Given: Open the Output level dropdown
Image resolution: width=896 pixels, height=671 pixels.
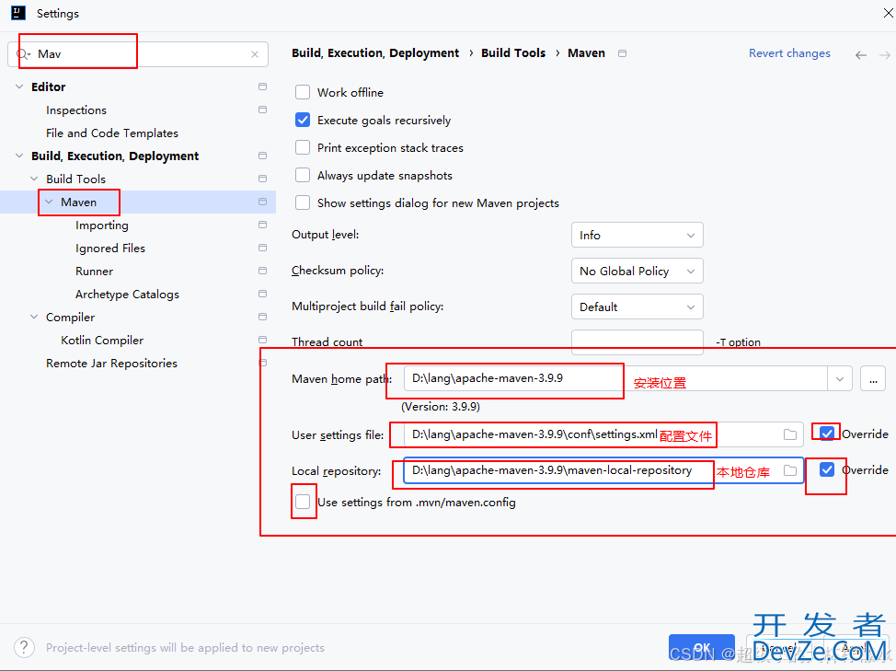Looking at the screenshot, I should (x=638, y=235).
